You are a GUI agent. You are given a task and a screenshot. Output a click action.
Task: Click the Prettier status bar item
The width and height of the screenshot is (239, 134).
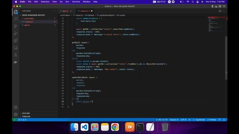(212, 120)
